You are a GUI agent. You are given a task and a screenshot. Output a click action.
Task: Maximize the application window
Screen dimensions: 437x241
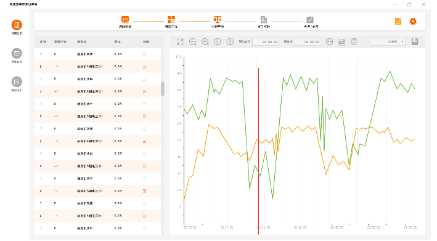coord(409,4)
